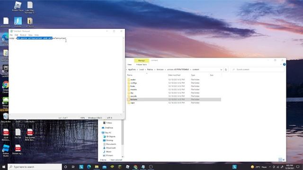
Task: Navigate to Versions in Explorer breadcrumb
Action: 160,69
